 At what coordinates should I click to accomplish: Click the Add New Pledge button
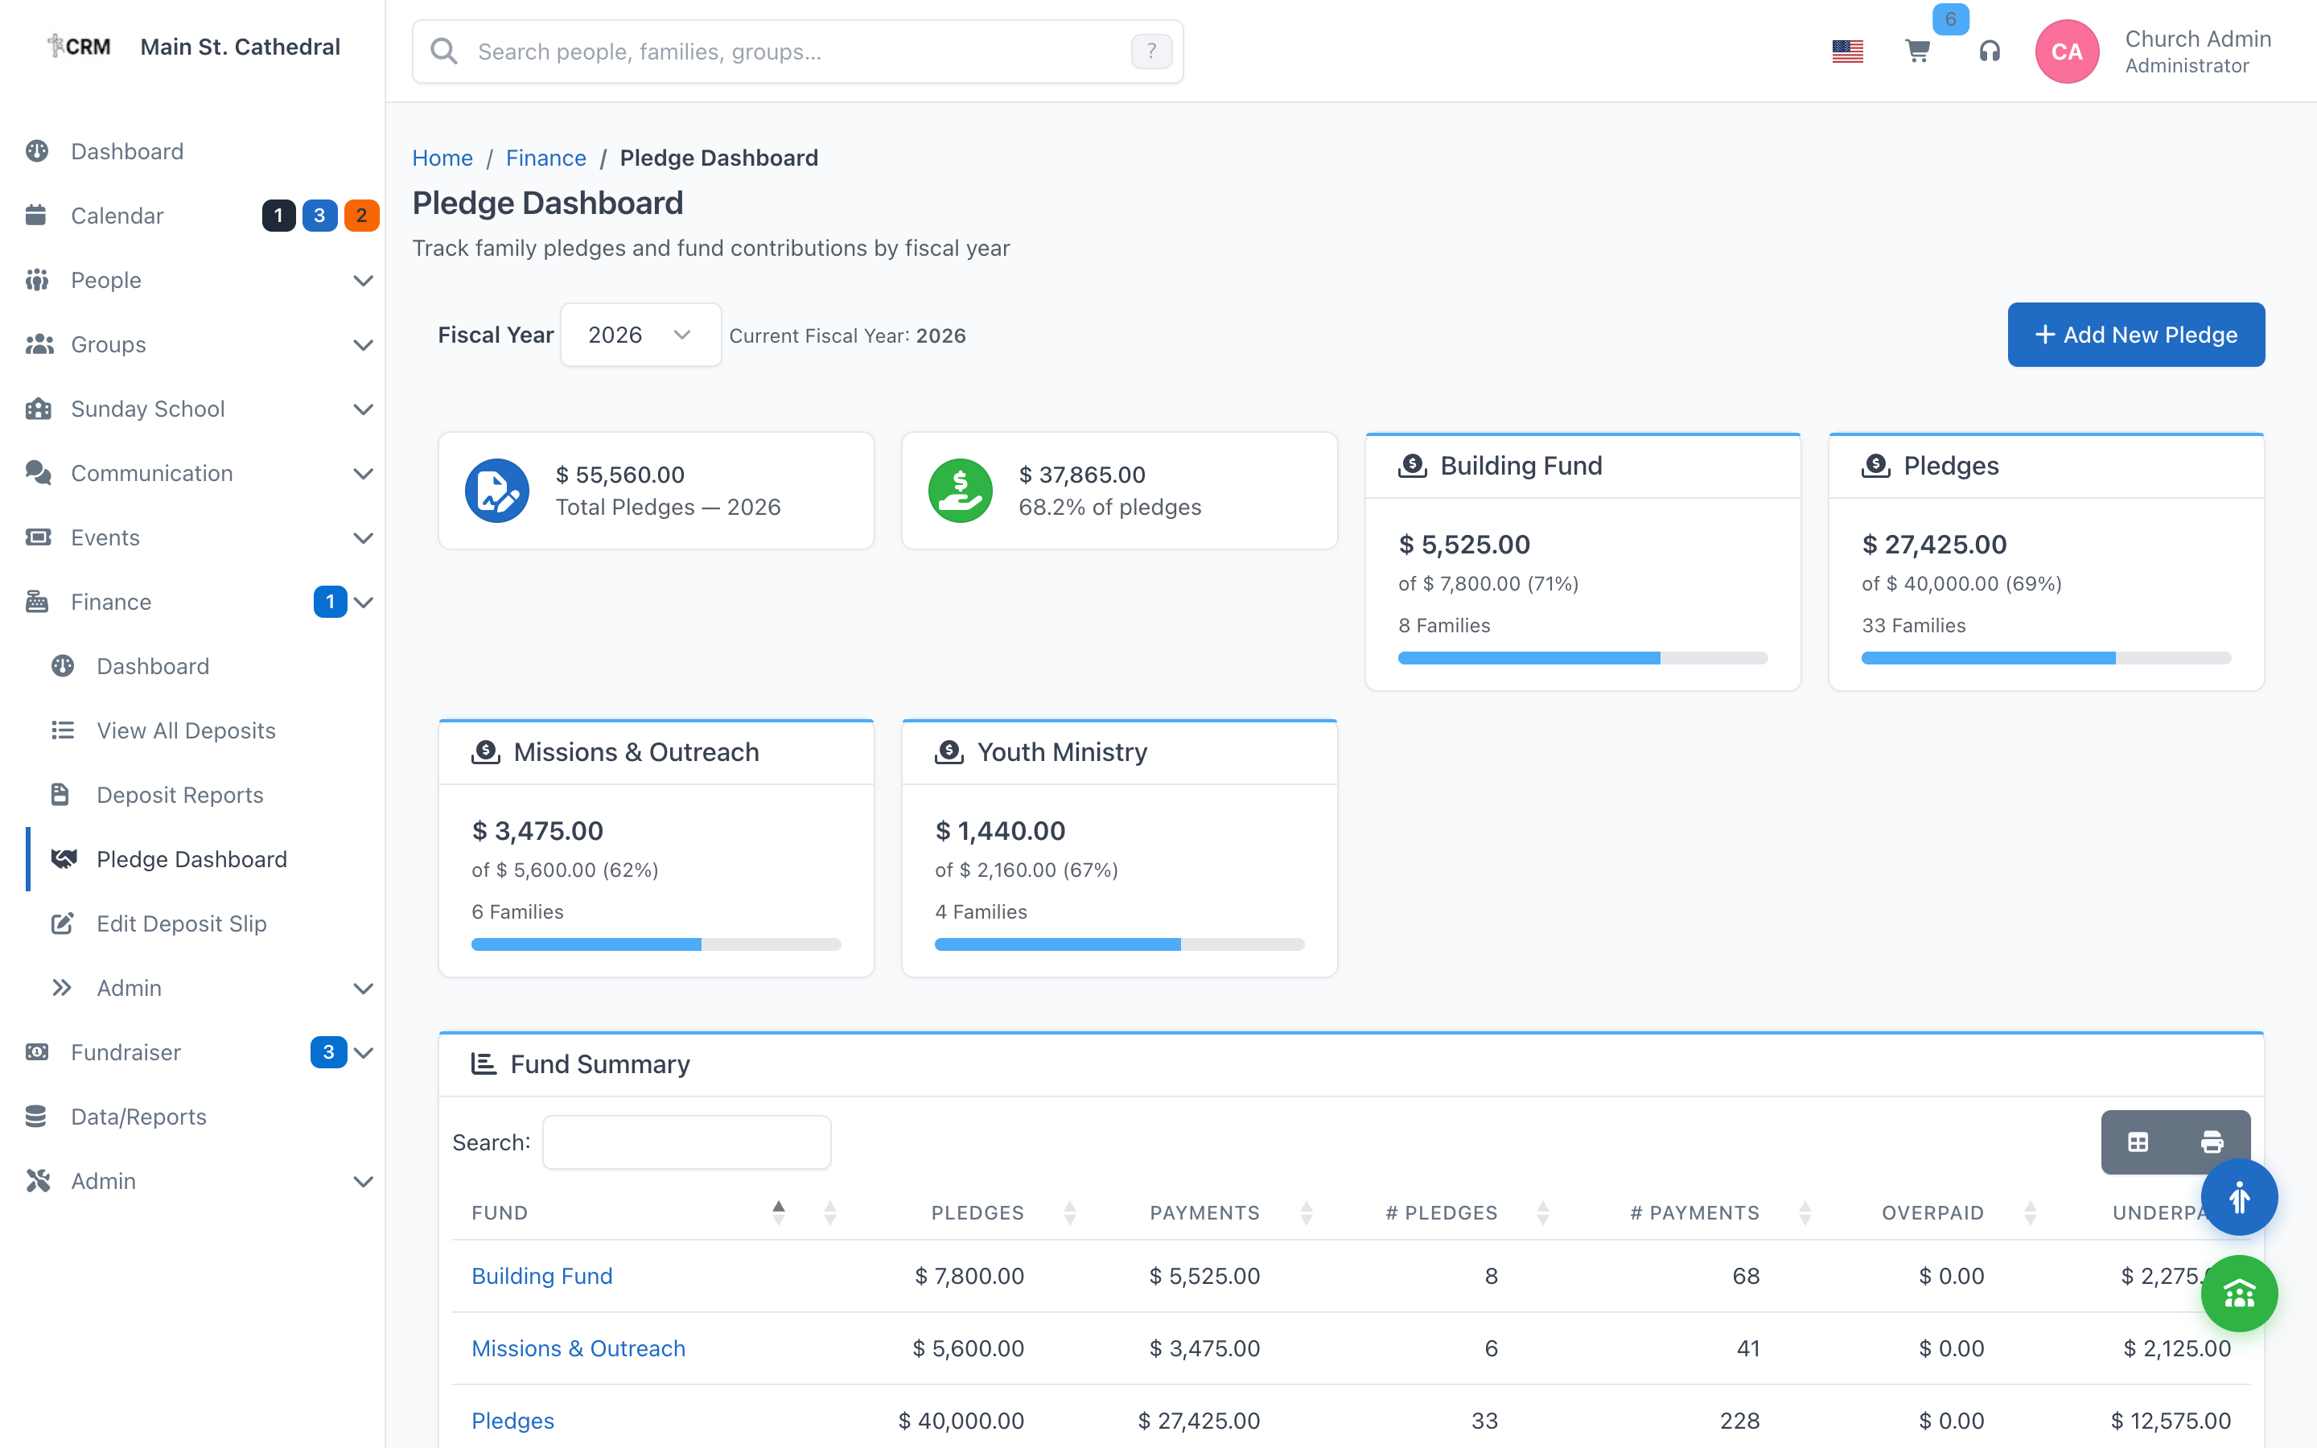[2136, 334]
